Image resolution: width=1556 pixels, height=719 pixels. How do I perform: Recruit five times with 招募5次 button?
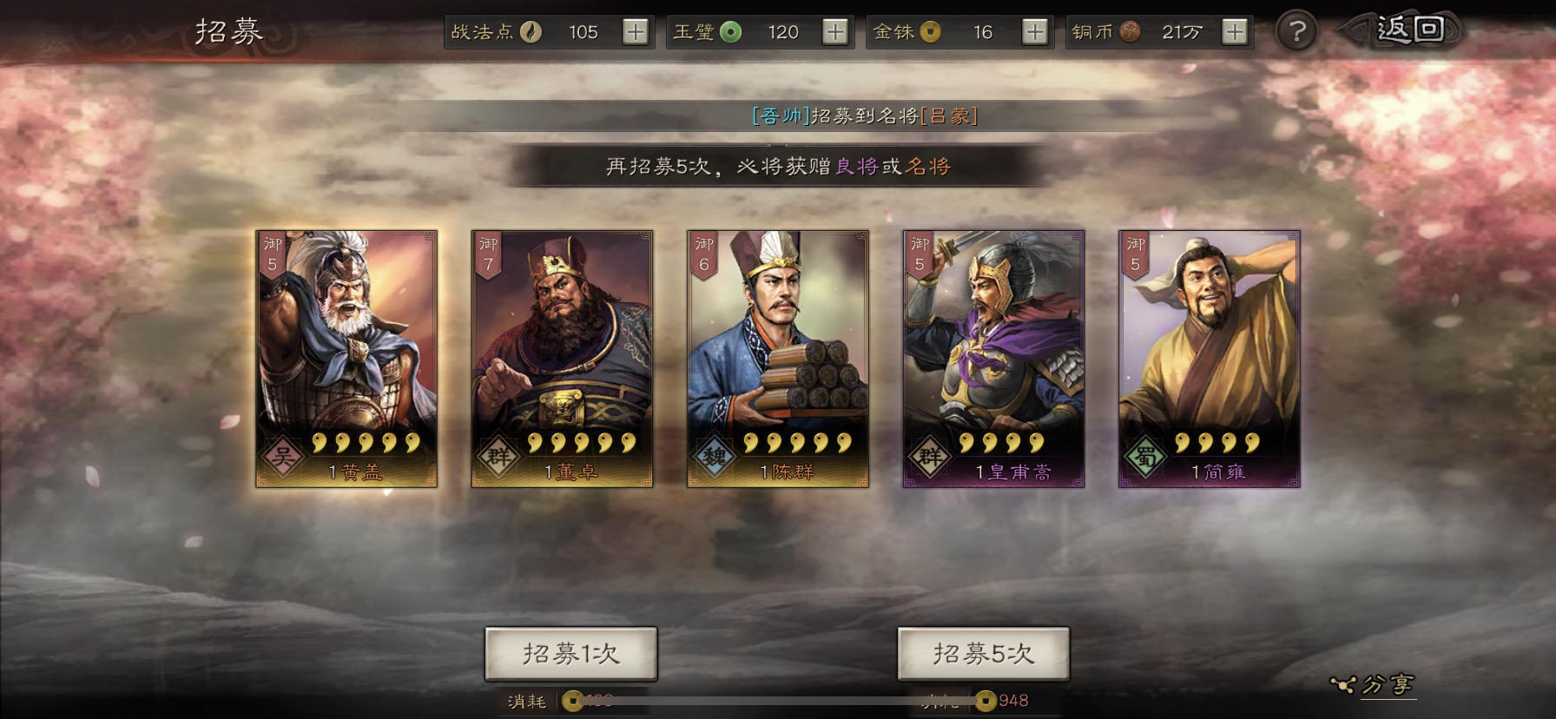[x=984, y=654]
